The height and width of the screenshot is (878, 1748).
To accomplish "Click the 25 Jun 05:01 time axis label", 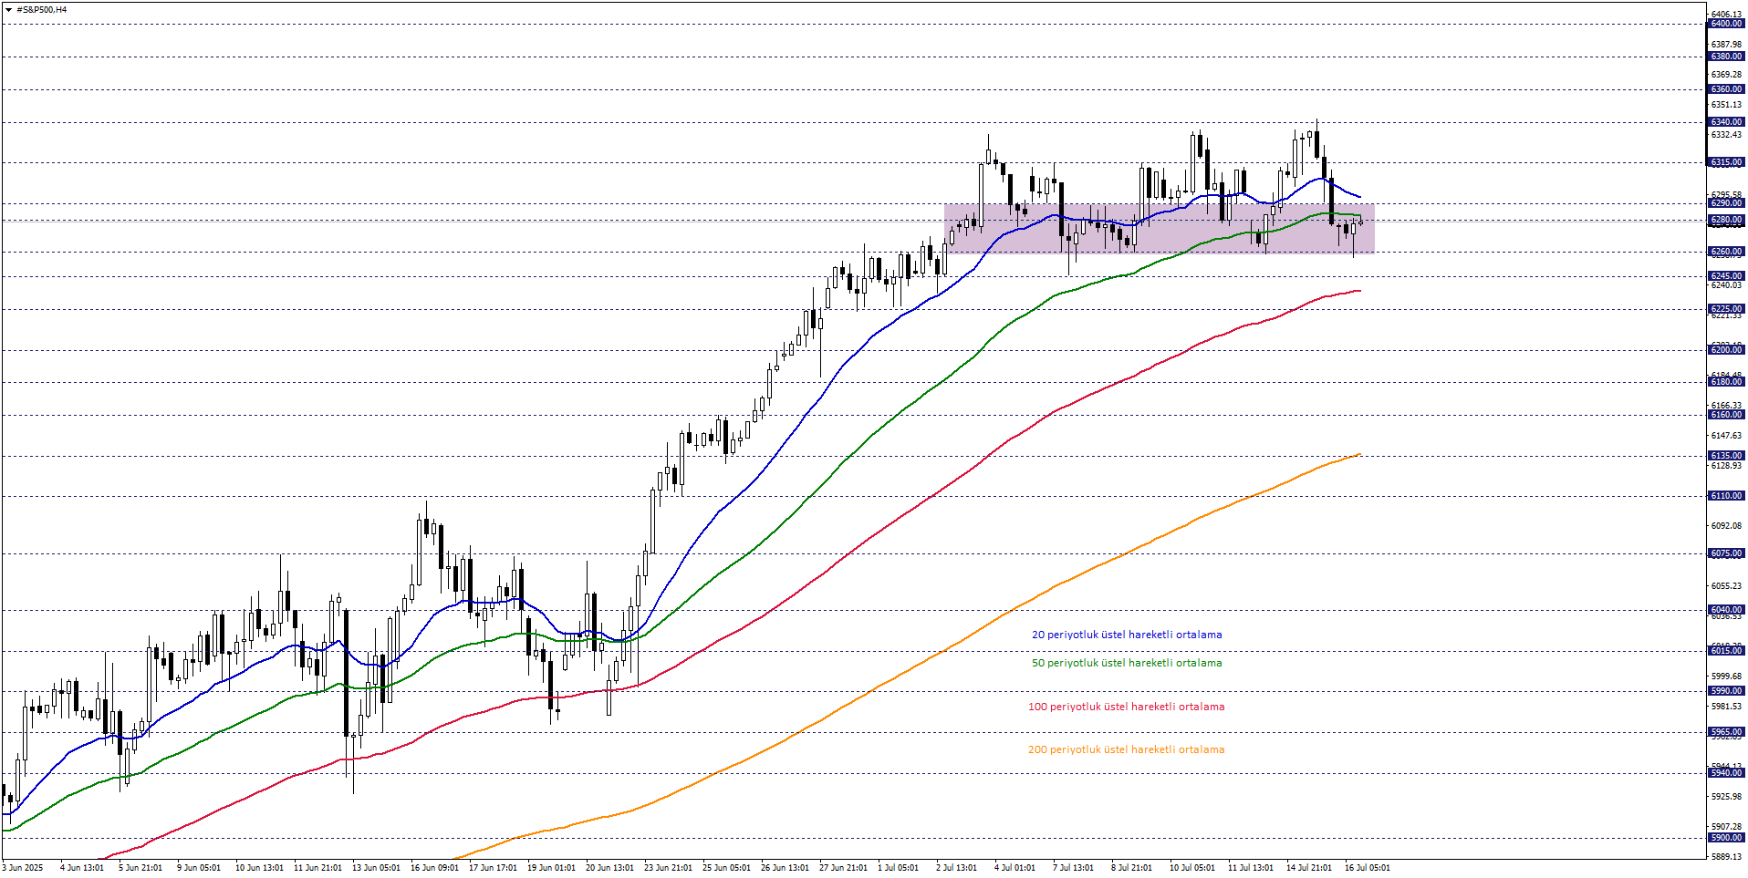I will [x=726, y=868].
